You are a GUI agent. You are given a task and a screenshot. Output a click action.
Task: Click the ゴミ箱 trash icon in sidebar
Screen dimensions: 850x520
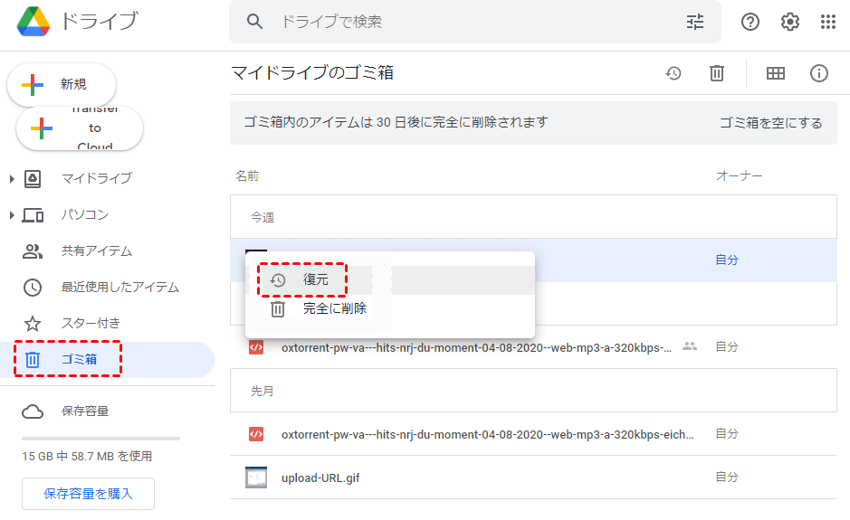[x=33, y=360]
